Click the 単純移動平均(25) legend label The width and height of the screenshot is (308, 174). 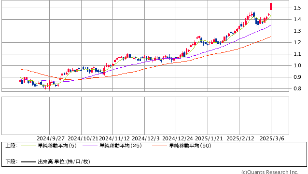(x=121, y=146)
